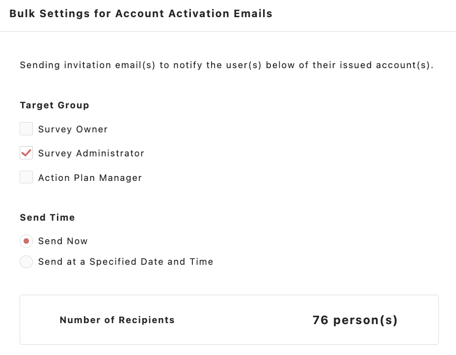Click the Target Group section heading
The image size is (456, 355).
tap(54, 105)
